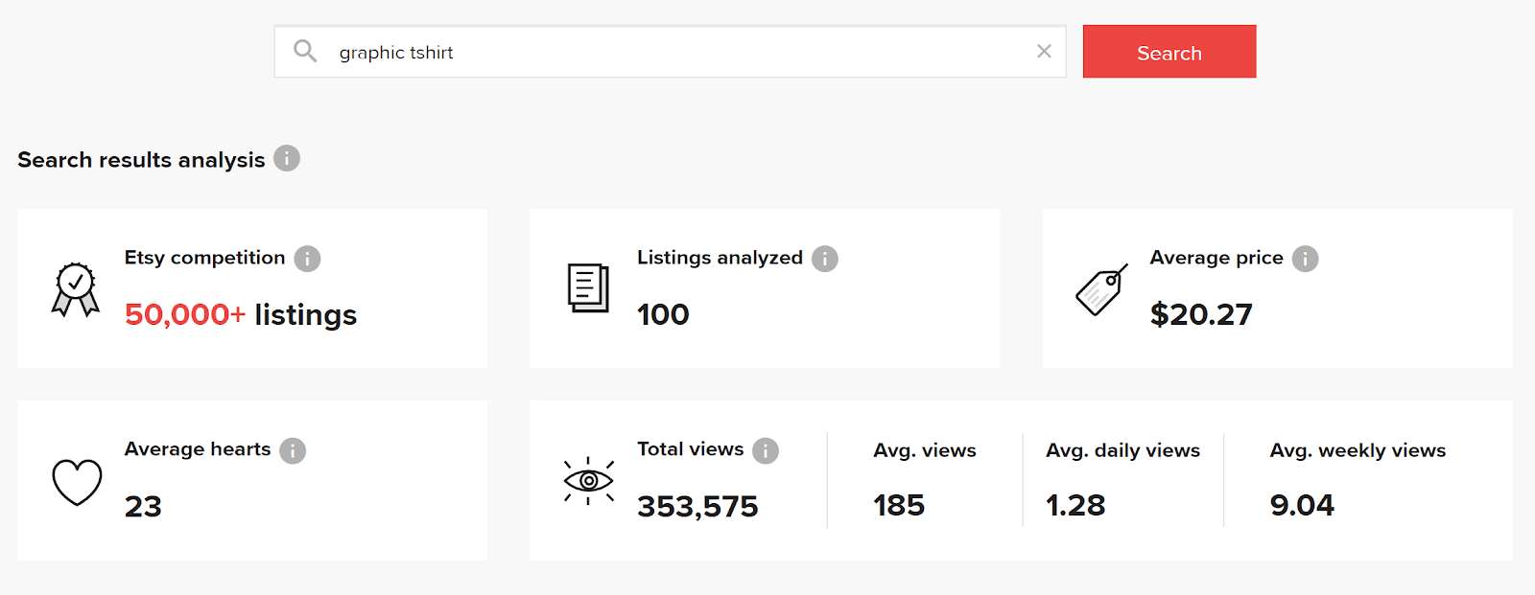Click the Avg. weekly views value 9.04
1535x595 pixels.
[1302, 505]
